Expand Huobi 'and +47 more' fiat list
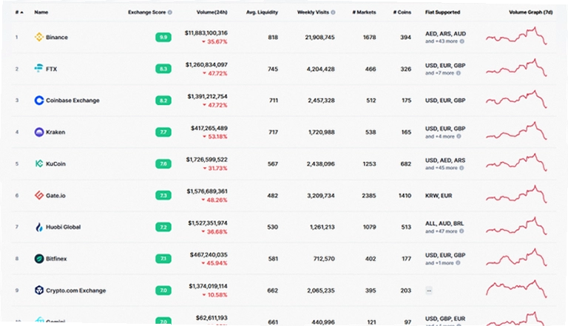Image resolution: width=568 pixels, height=326 pixels. click(442, 231)
